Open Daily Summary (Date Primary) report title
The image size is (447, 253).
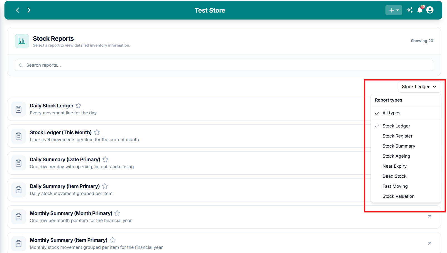(x=65, y=160)
